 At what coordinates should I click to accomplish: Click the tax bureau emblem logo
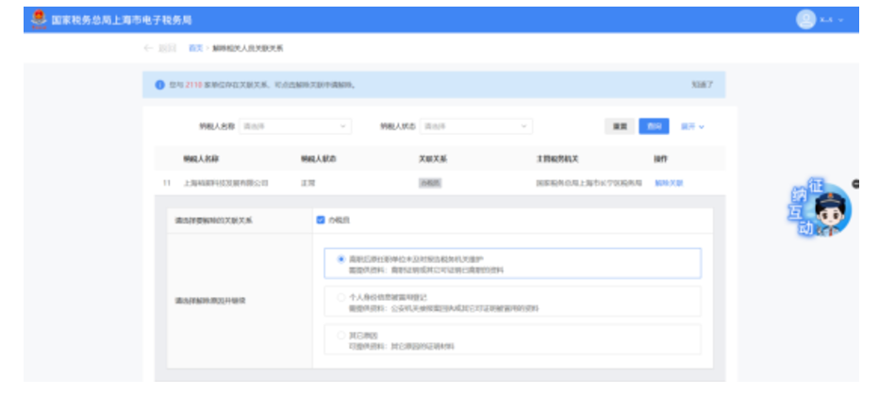pyautogui.click(x=40, y=19)
